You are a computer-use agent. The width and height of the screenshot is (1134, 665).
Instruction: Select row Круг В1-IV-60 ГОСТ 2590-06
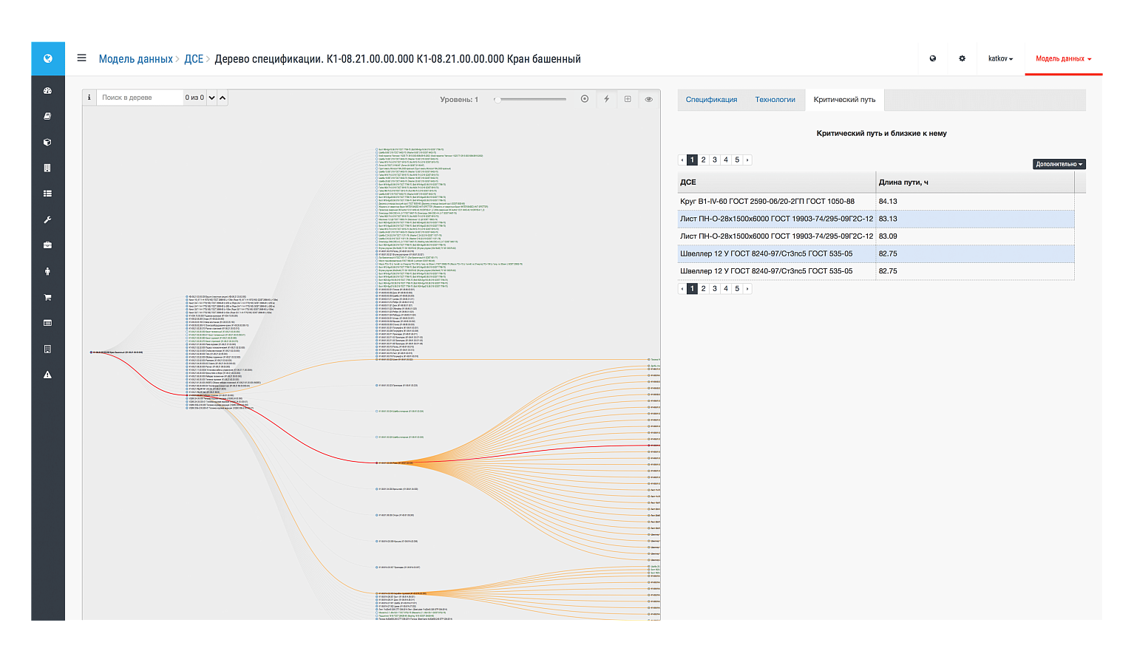click(x=876, y=201)
